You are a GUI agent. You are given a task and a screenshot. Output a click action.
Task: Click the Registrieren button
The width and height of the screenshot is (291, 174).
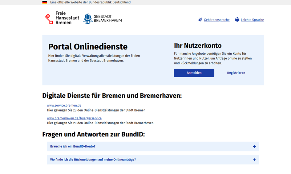pyautogui.click(x=236, y=73)
